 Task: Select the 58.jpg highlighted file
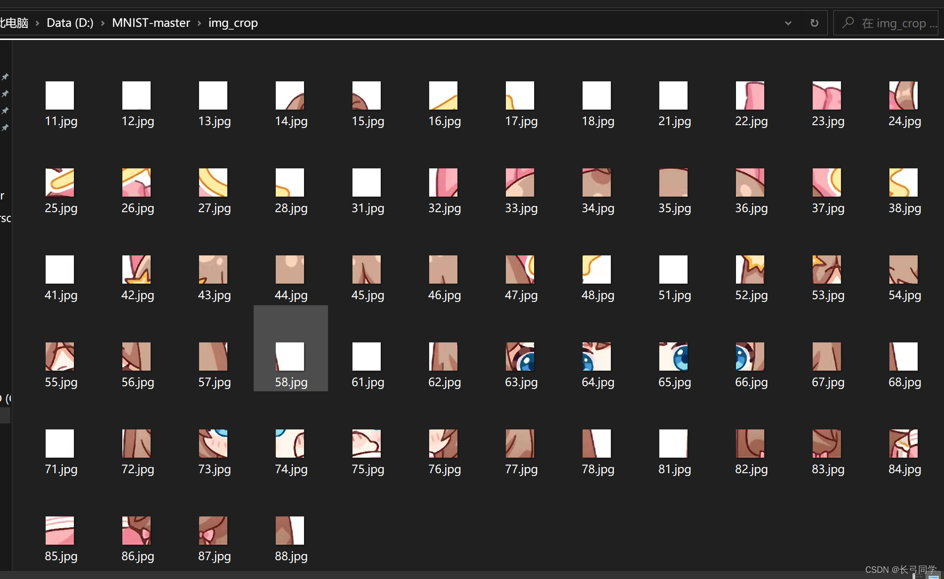pyautogui.click(x=290, y=357)
